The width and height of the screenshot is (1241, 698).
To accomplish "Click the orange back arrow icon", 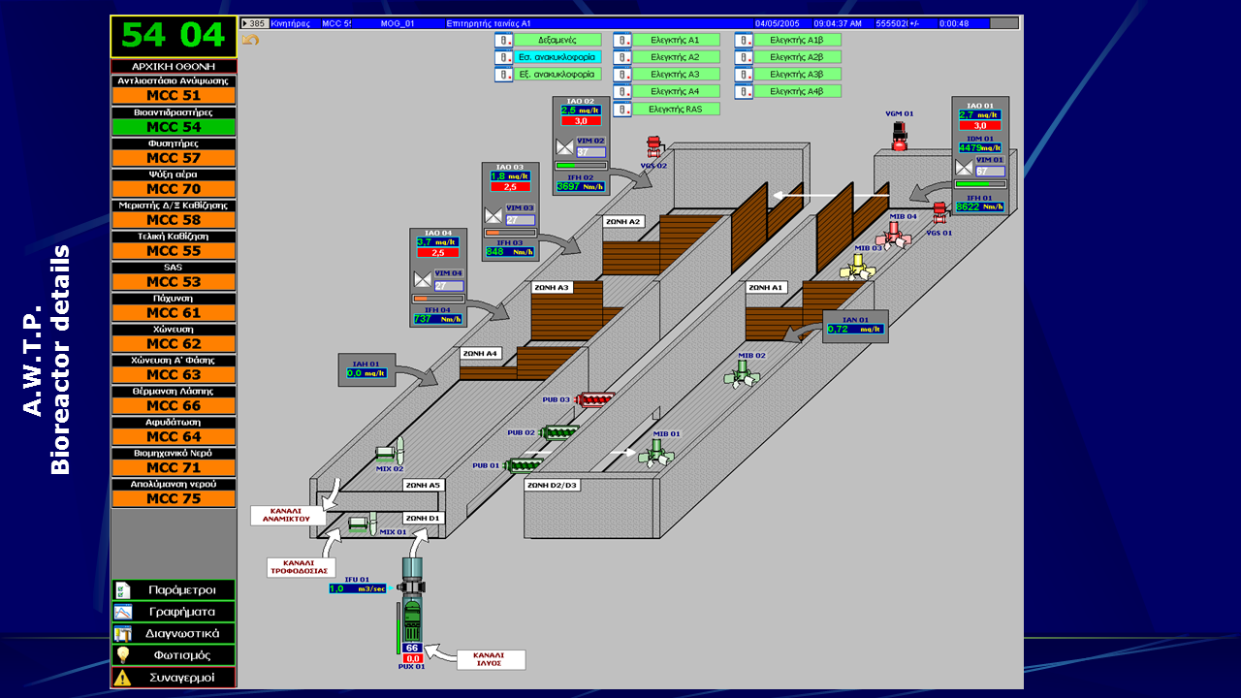I will (x=250, y=41).
